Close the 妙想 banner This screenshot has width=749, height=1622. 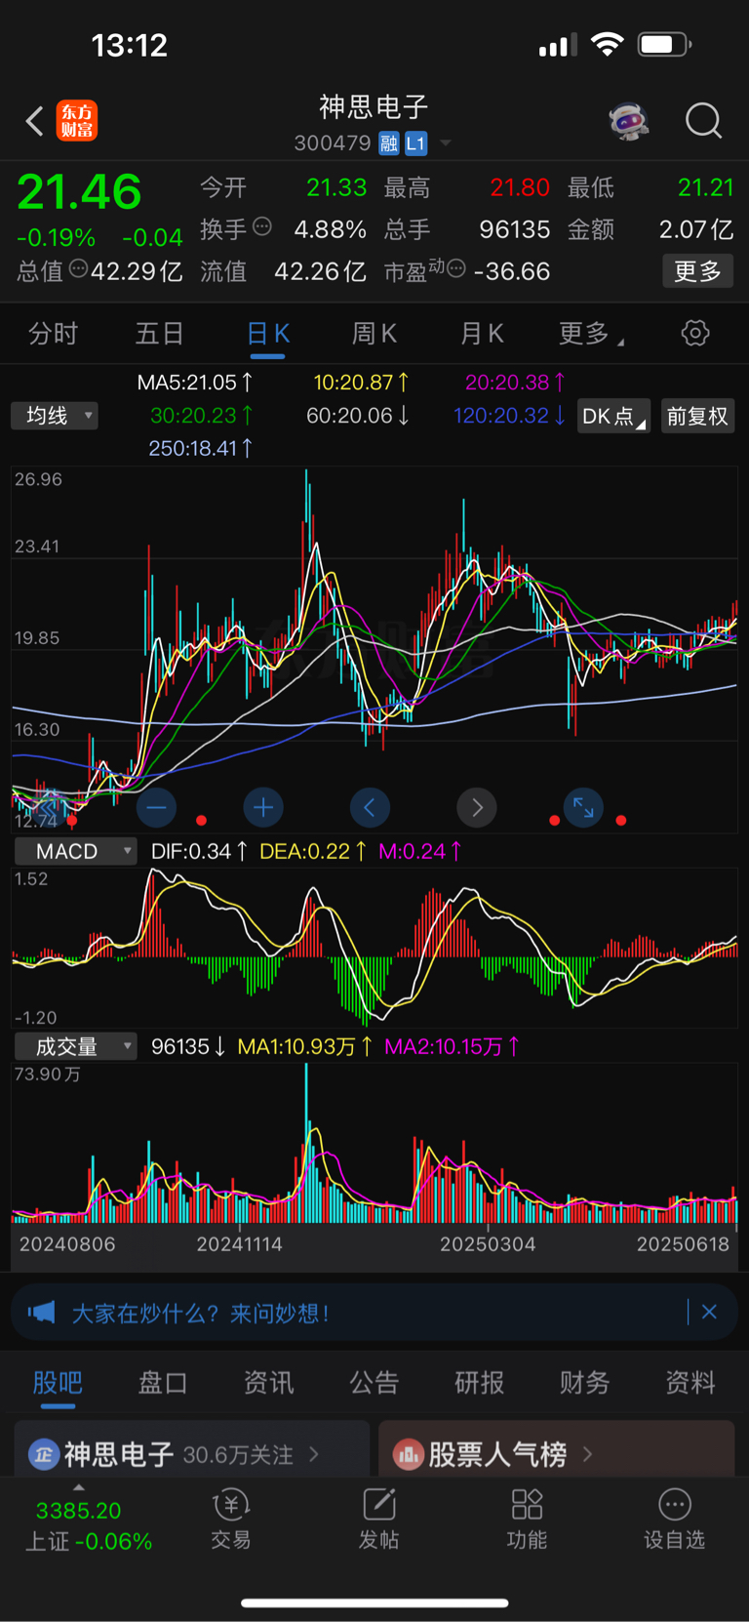pyautogui.click(x=709, y=1313)
